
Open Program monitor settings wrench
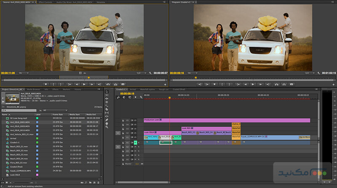(318, 73)
